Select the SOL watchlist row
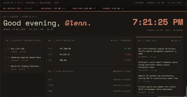The image size is (187, 97). coord(89,60)
